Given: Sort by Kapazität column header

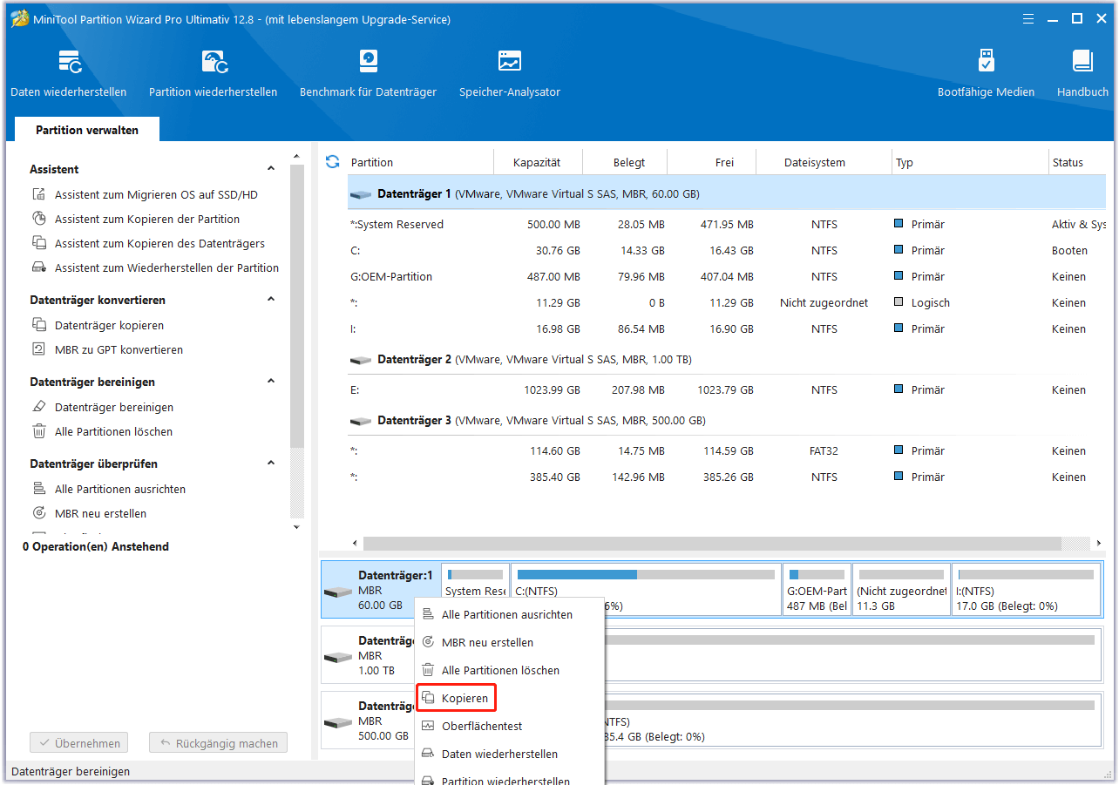Looking at the screenshot, I should pyautogui.click(x=538, y=162).
